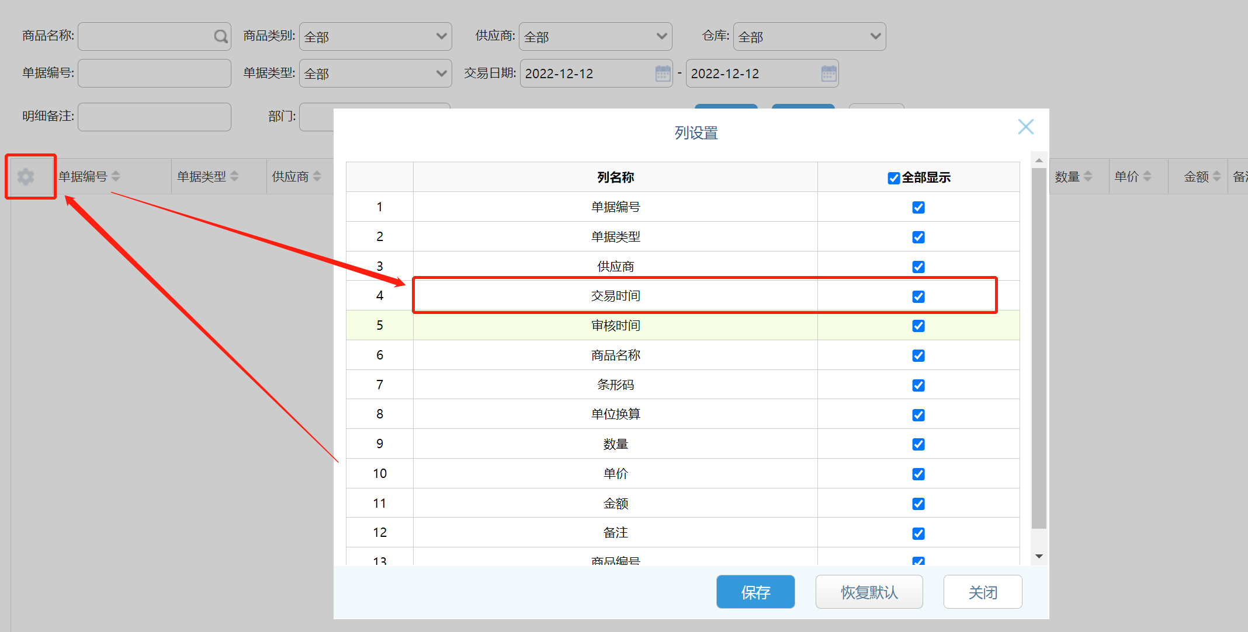
Task: Toggle the 全部显示 checkbox
Action: (893, 178)
